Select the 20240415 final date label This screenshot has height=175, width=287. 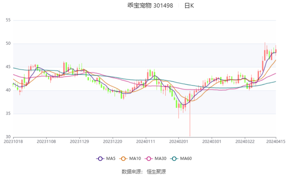[x=275, y=142]
